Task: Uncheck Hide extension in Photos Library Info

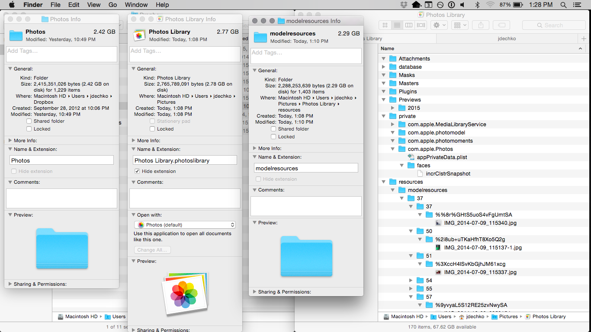Action: pyautogui.click(x=137, y=171)
